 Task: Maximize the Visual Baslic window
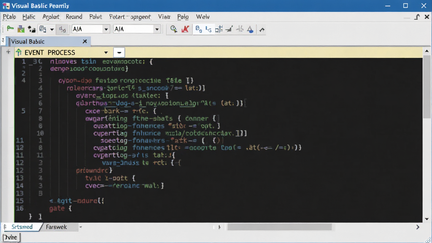(x=405, y=6)
